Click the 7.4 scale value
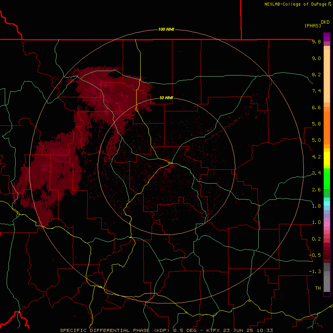 tap(316, 91)
